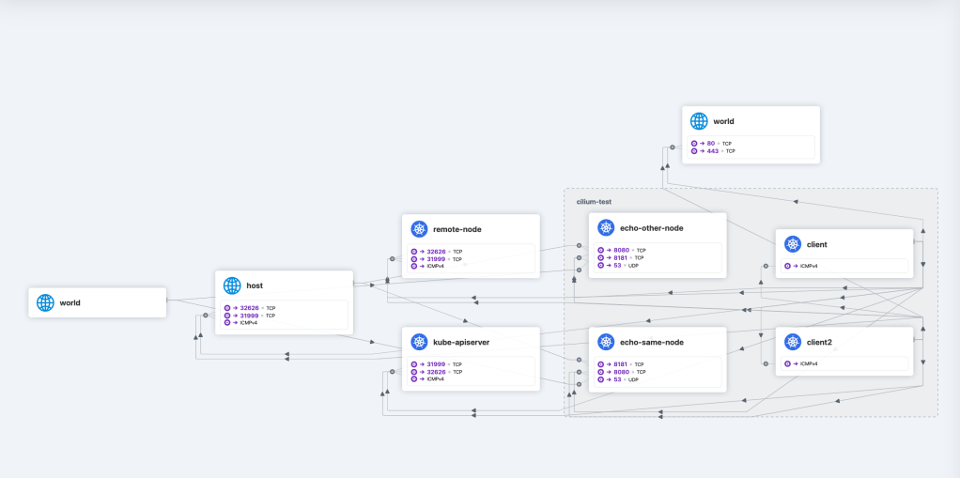
Task: Select the port 80 TCP entry in the world card
Action: [x=714, y=144]
